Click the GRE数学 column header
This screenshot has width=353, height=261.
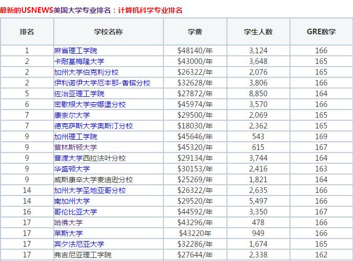[321, 32]
